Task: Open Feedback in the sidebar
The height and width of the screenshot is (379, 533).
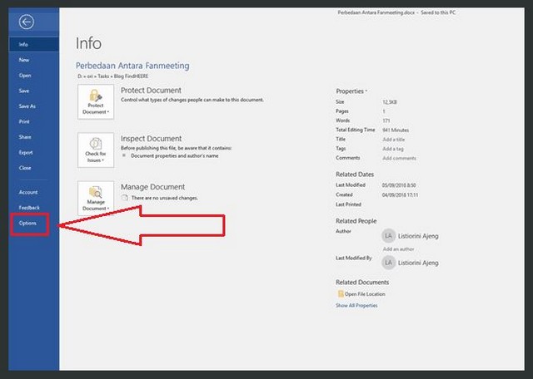Action: [29, 208]
